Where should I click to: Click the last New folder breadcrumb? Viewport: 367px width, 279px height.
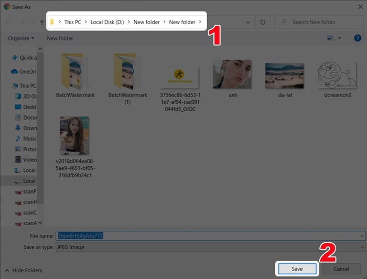182,22
